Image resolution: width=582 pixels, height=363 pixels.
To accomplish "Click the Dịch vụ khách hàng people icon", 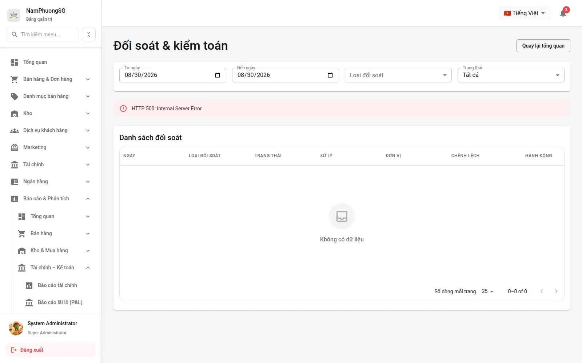I will (x=15, y=131).
